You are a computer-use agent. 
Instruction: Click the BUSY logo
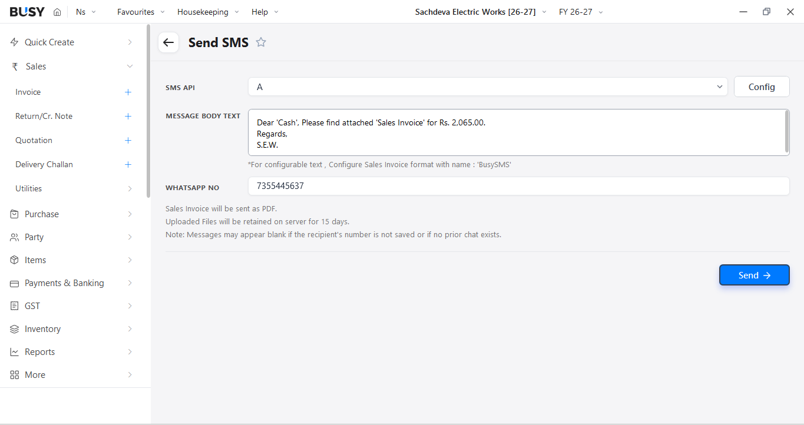[27, 12]
